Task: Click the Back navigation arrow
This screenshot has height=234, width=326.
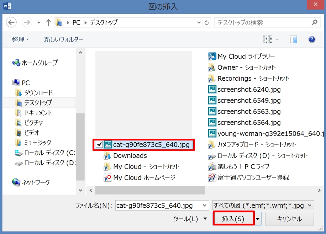Action: click(11, 22)
